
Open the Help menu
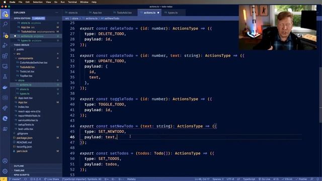point(94,2)
